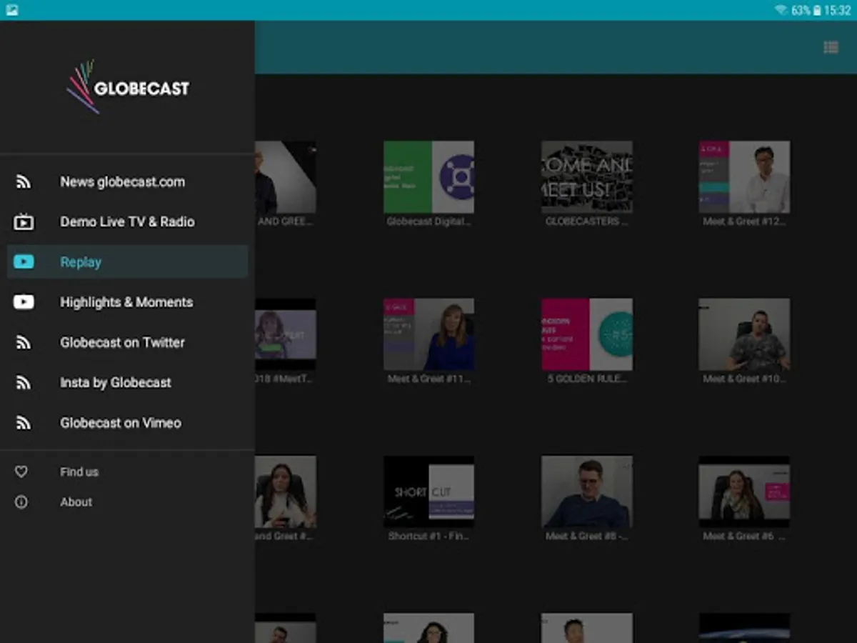Click the RSS icon beside Globecast on Vimeo
The width and height of the screenshot is (857, 643).
pyautogui.click(x=24, y=423)
